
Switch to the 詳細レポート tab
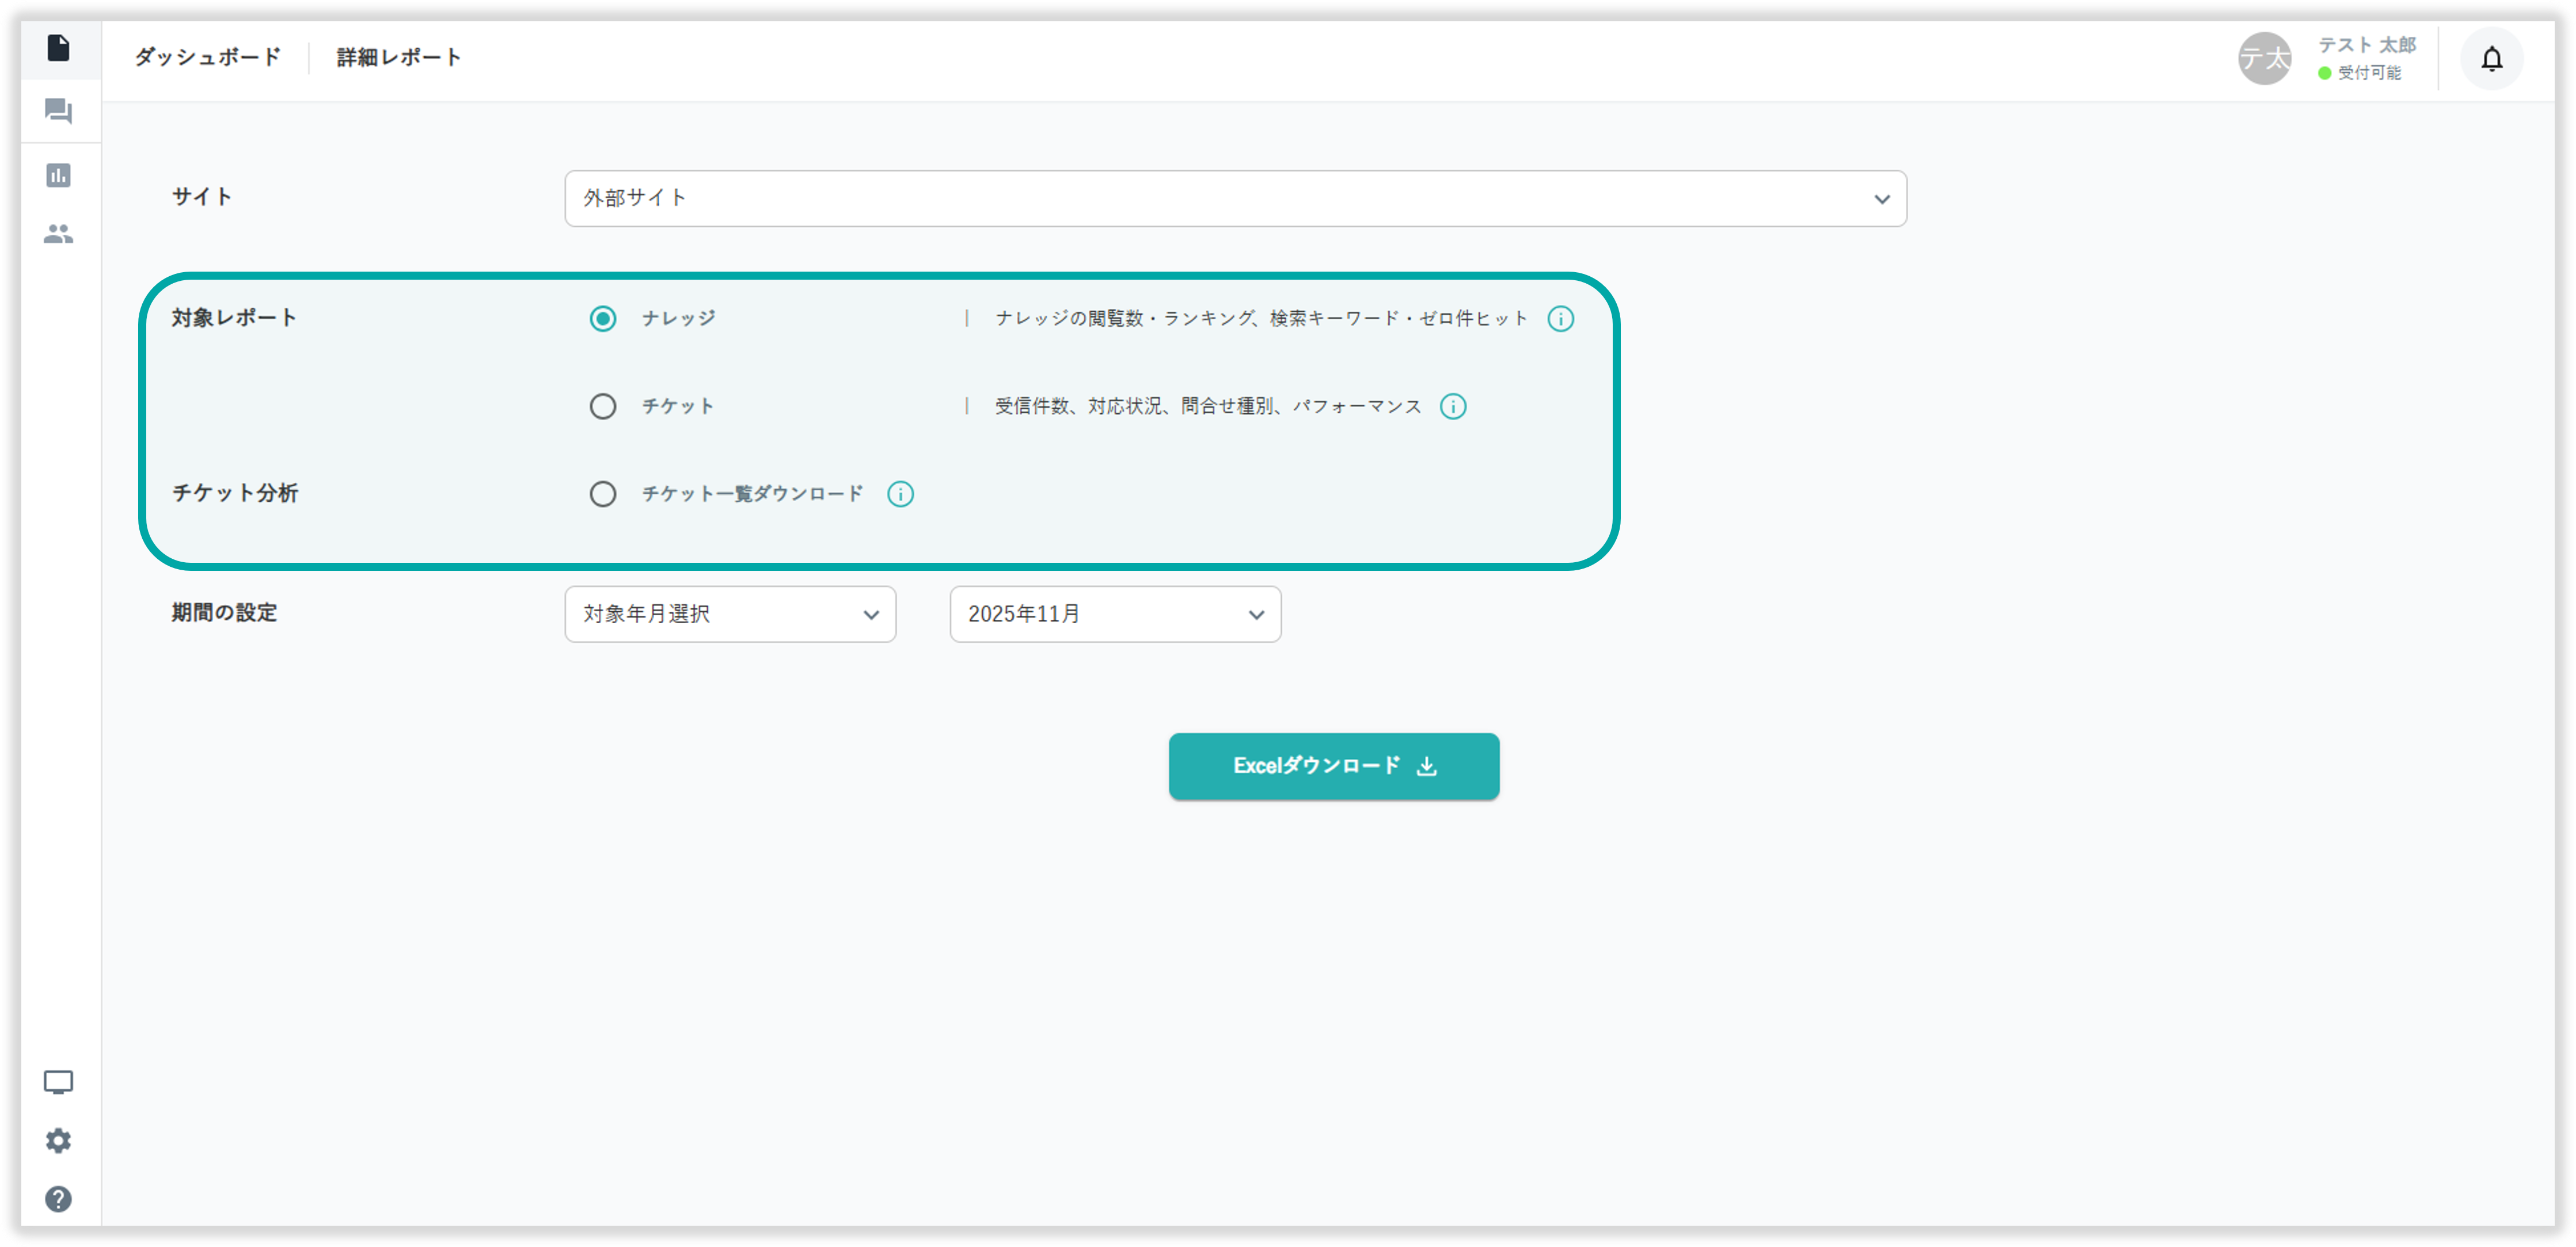point(399,58)
